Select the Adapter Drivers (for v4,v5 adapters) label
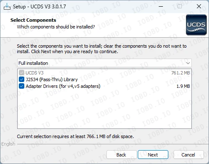 (x=63, y=86)
